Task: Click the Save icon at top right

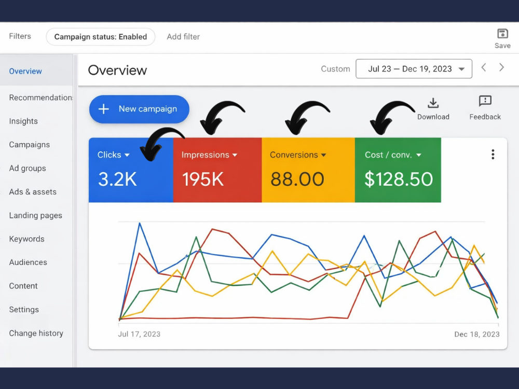Action: pos(502,34)
